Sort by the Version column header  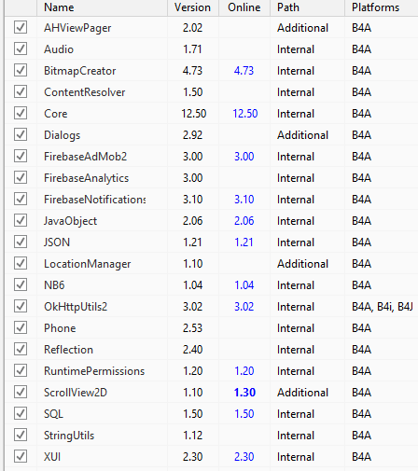tap(193, 7)
